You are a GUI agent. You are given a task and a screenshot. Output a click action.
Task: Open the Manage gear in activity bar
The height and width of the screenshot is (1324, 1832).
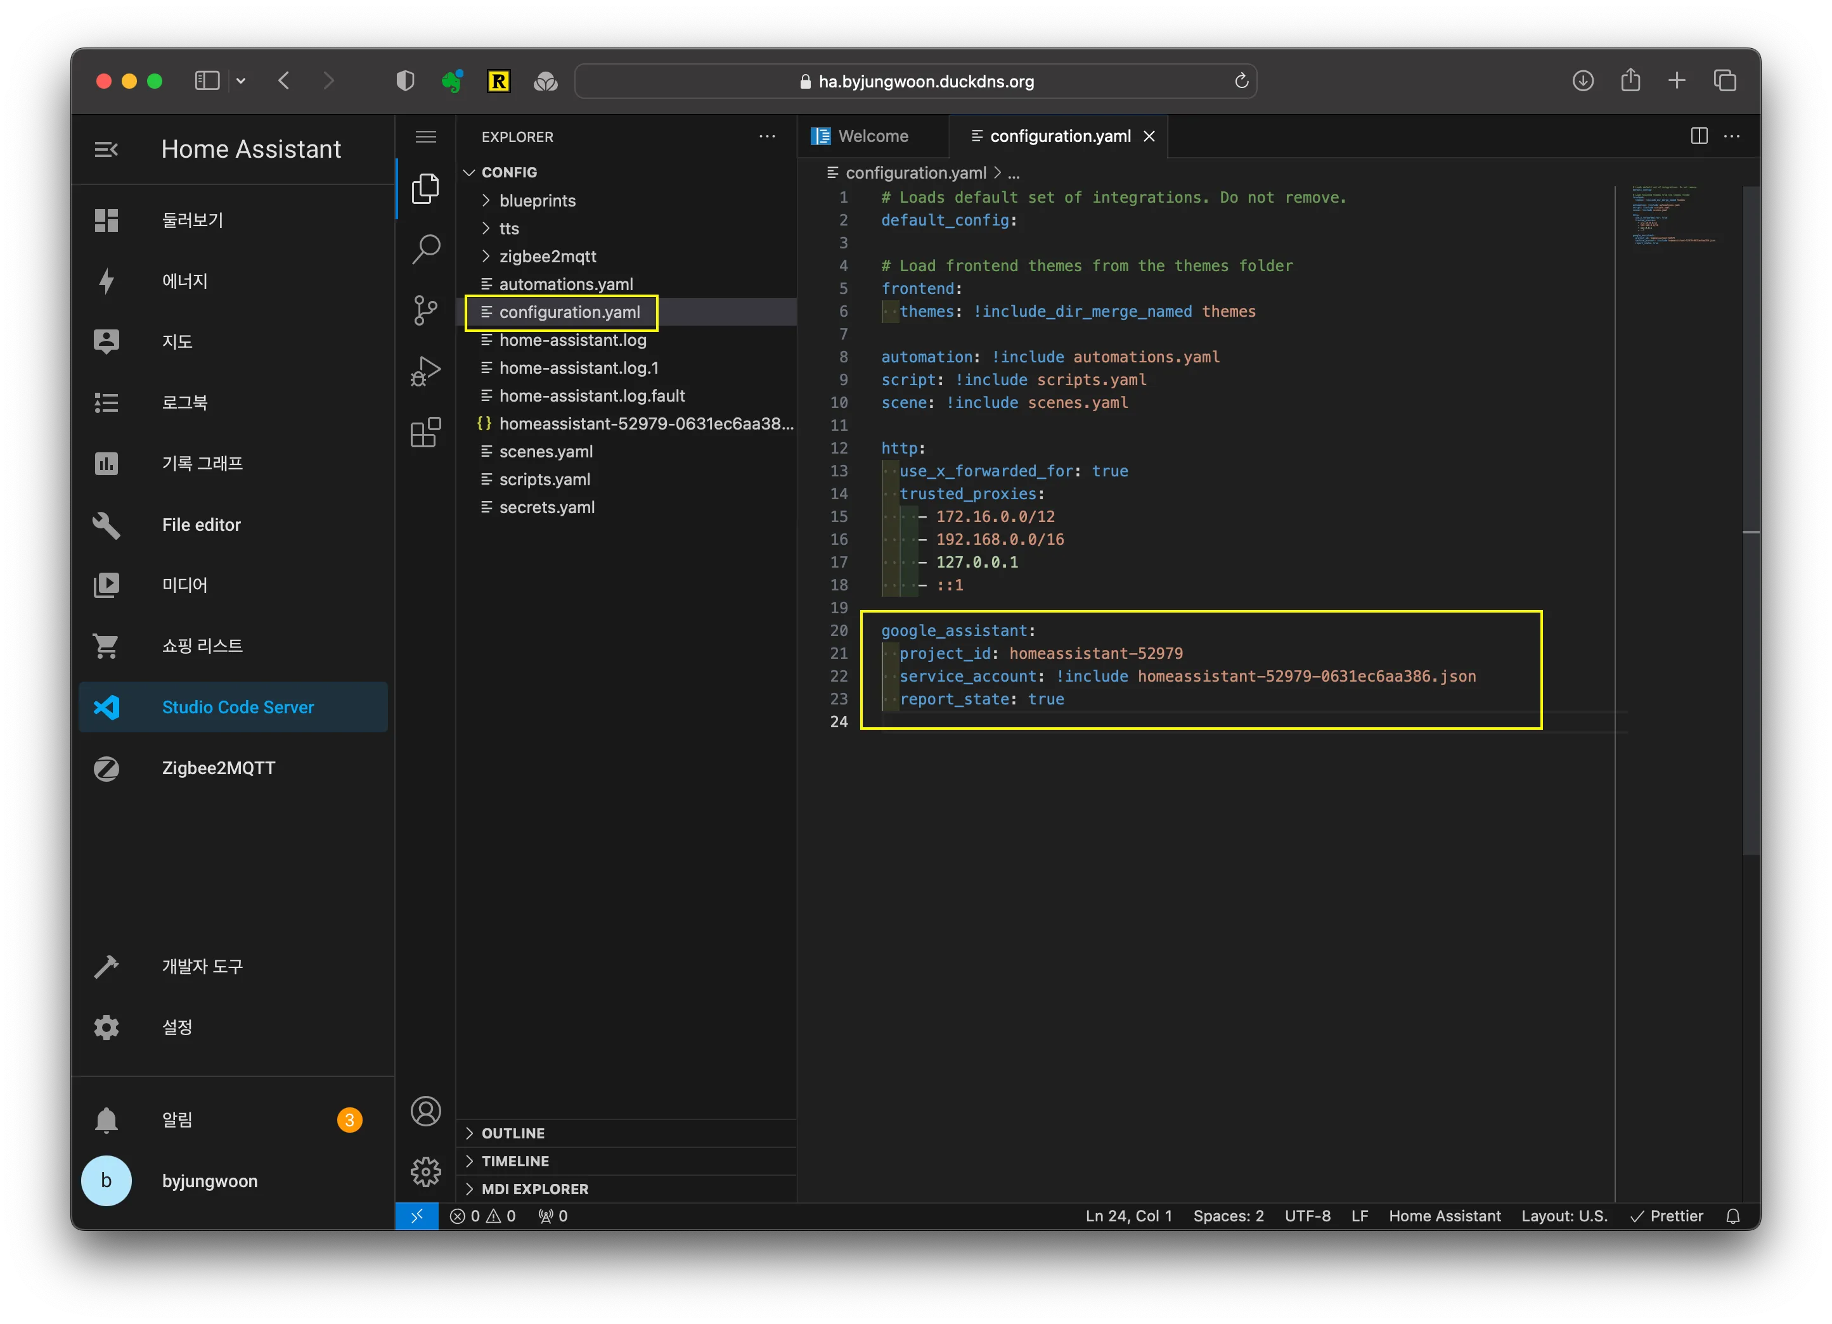(x=426, y=1171)
